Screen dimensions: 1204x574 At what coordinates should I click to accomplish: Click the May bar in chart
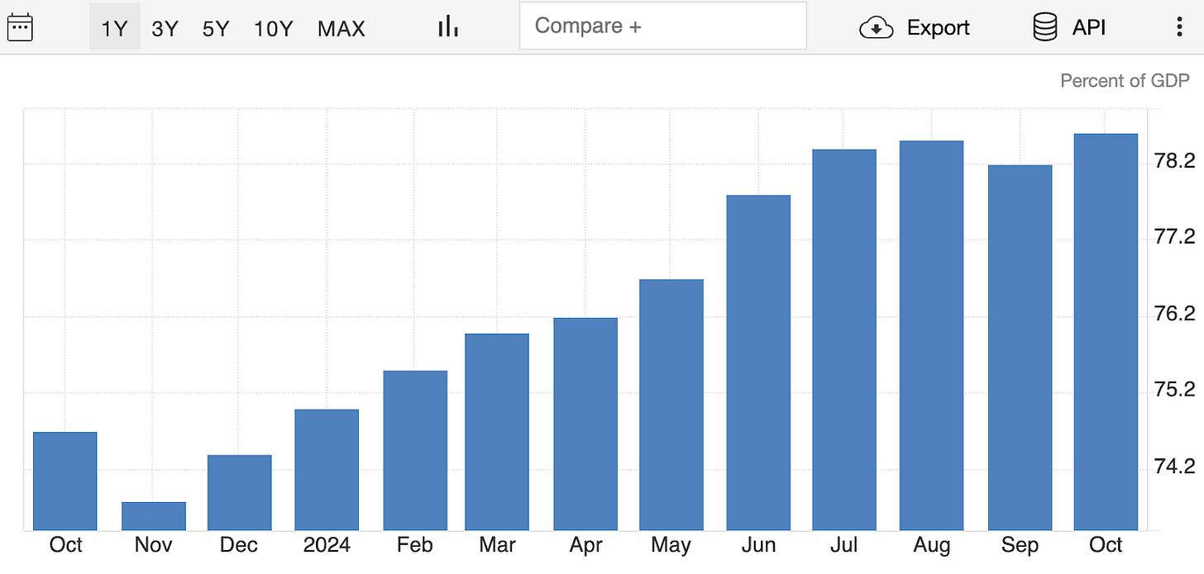(671, 405)
